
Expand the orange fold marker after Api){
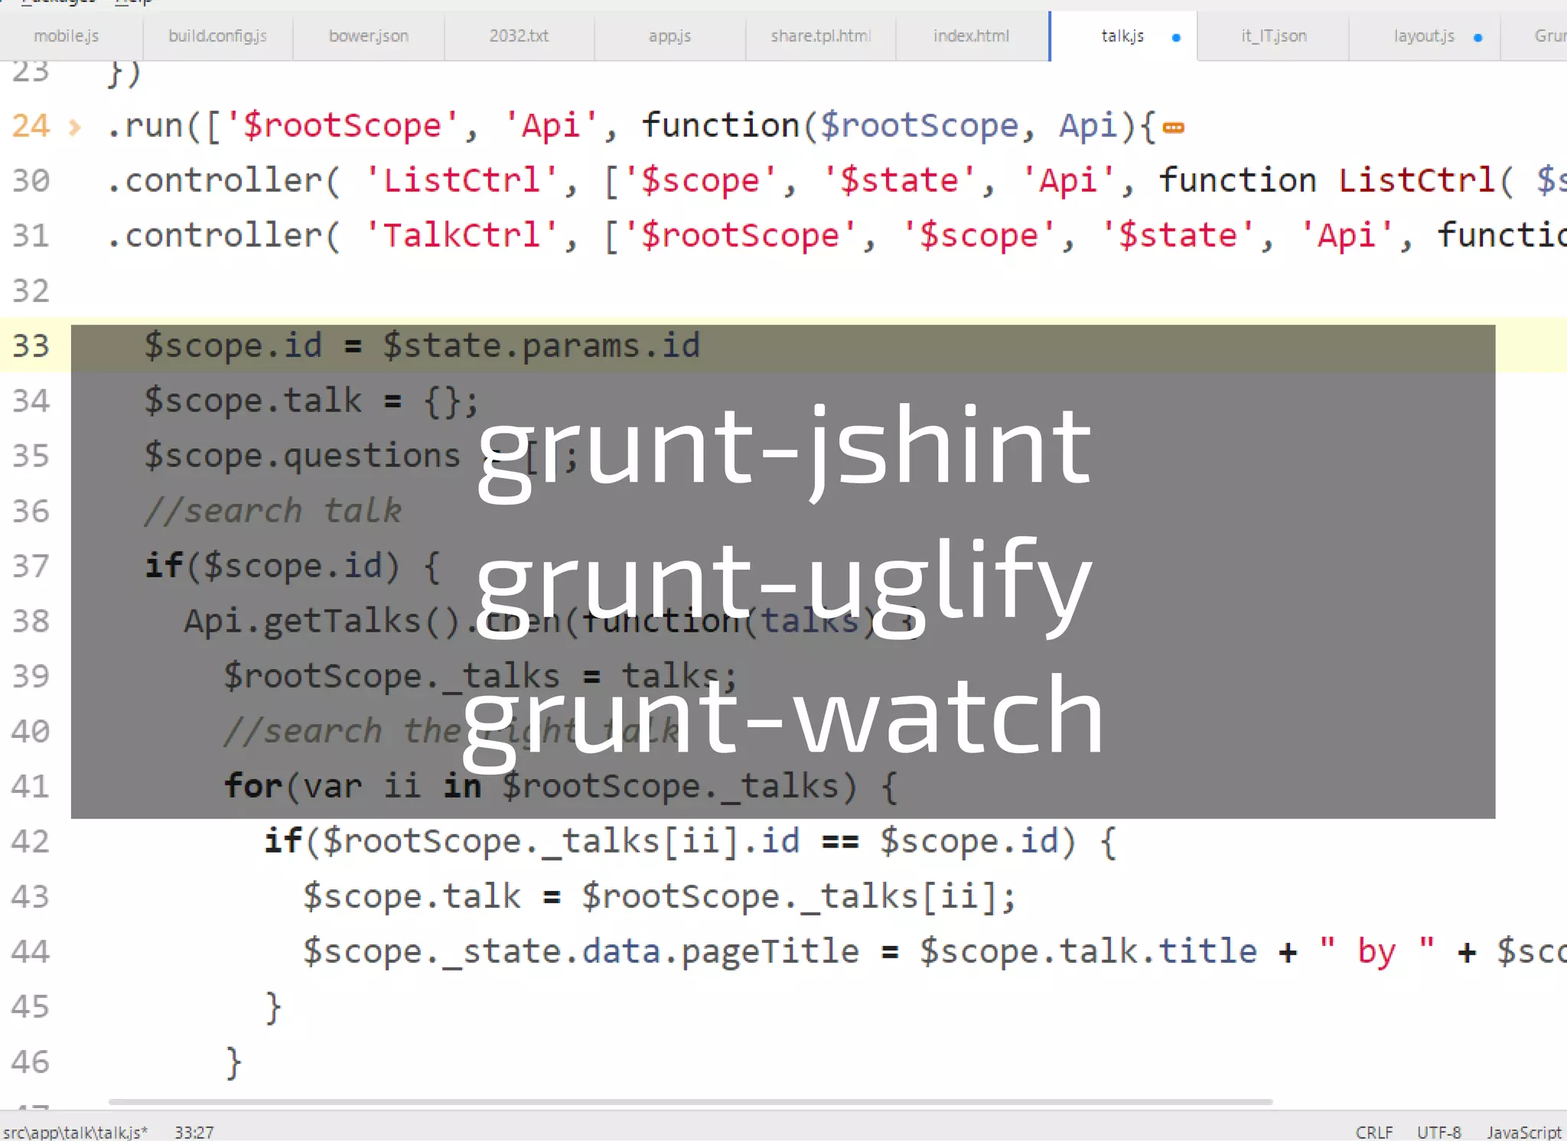point(1174,128)
